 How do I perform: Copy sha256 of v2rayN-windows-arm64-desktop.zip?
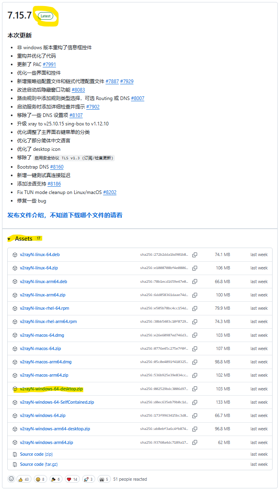[x=195, y=429]
